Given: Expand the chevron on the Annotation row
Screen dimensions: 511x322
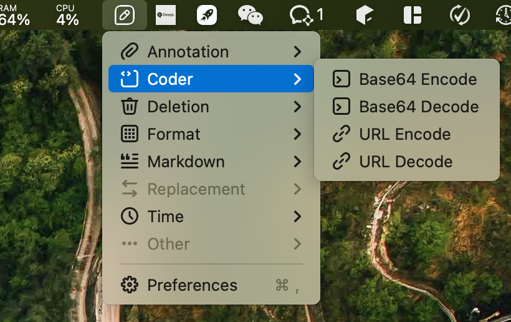Looking at the screenshot, I should (297, 52).
